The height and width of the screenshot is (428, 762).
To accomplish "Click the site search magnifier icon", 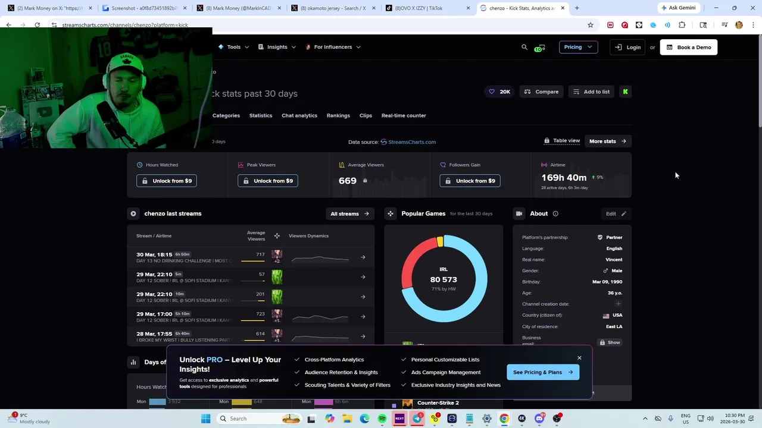I will tap(524, 47).
